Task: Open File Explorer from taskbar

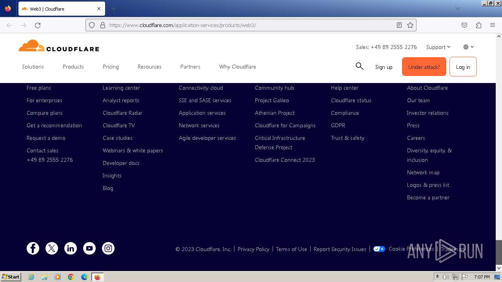Action: 44,277
